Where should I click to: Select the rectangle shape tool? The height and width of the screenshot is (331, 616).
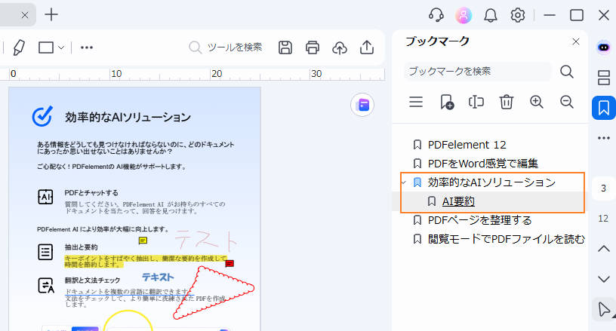tap(46, 48)
